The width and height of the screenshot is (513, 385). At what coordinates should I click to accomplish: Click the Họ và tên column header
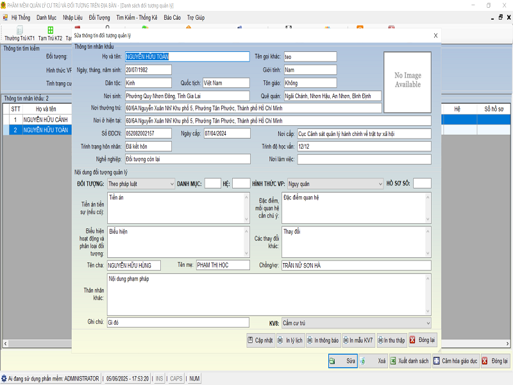click(46, 109)
